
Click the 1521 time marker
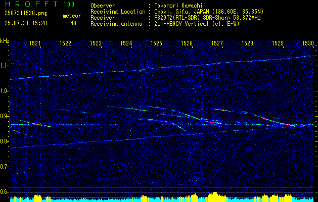[x=35, y=43]
